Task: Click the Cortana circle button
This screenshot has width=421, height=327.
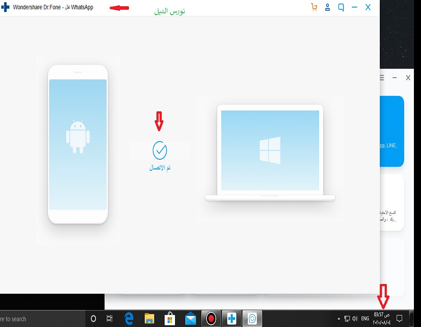Action: (94, 319)
